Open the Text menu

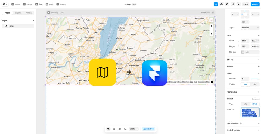click(39, 4)
